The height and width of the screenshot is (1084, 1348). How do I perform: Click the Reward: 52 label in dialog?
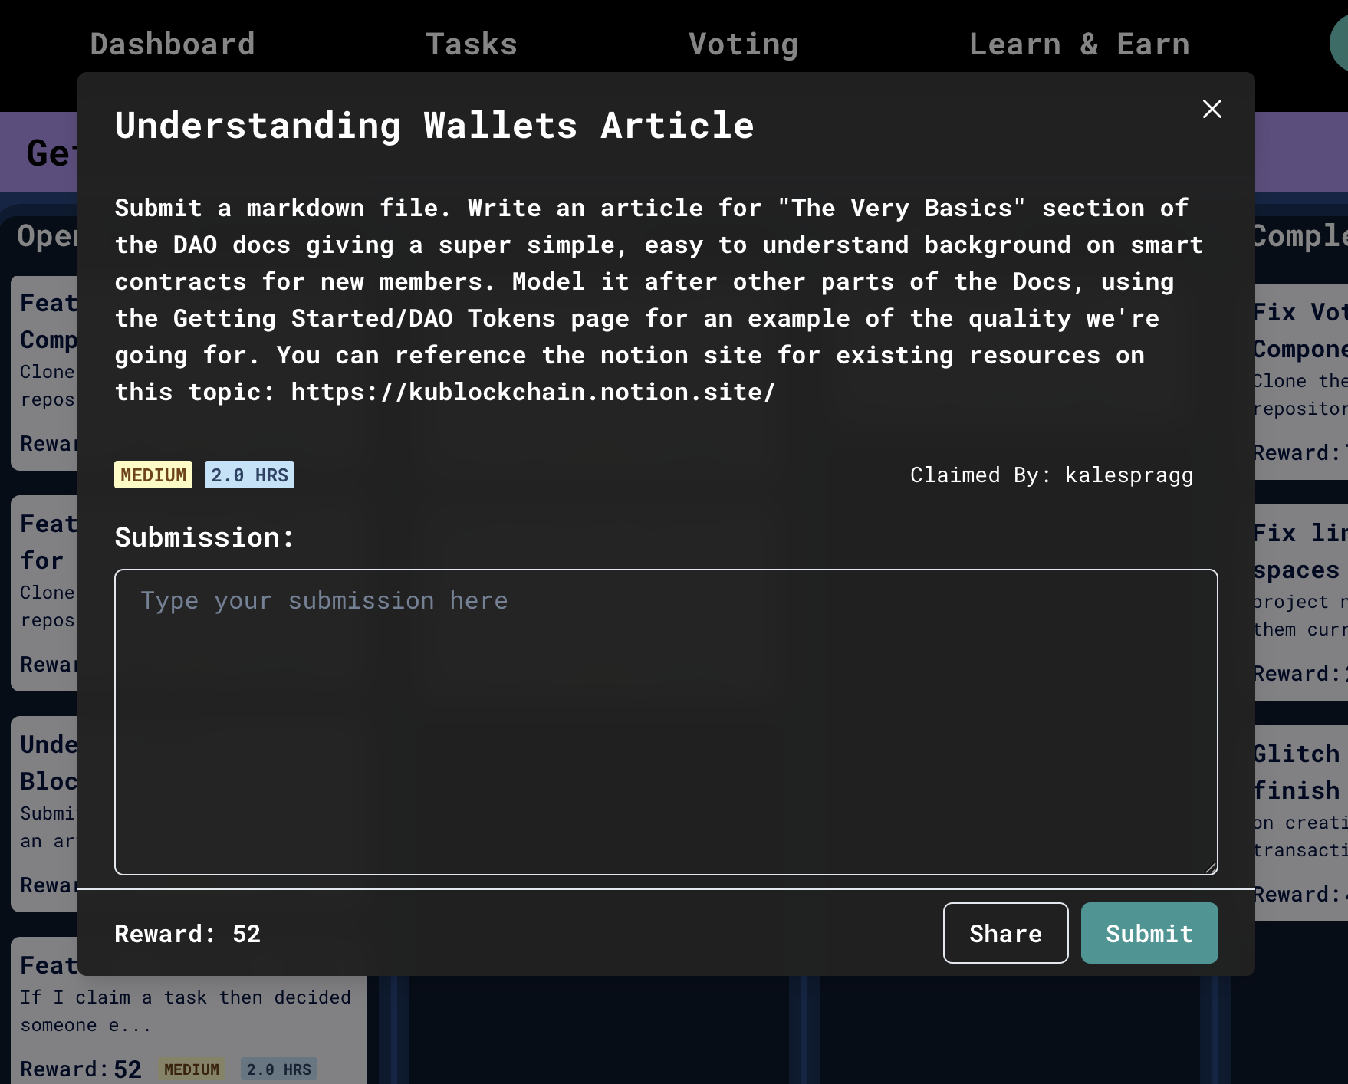click(x=187, y=934)
